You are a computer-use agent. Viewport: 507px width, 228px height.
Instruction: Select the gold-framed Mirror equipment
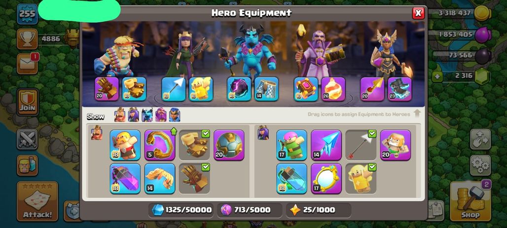(326, 178)
